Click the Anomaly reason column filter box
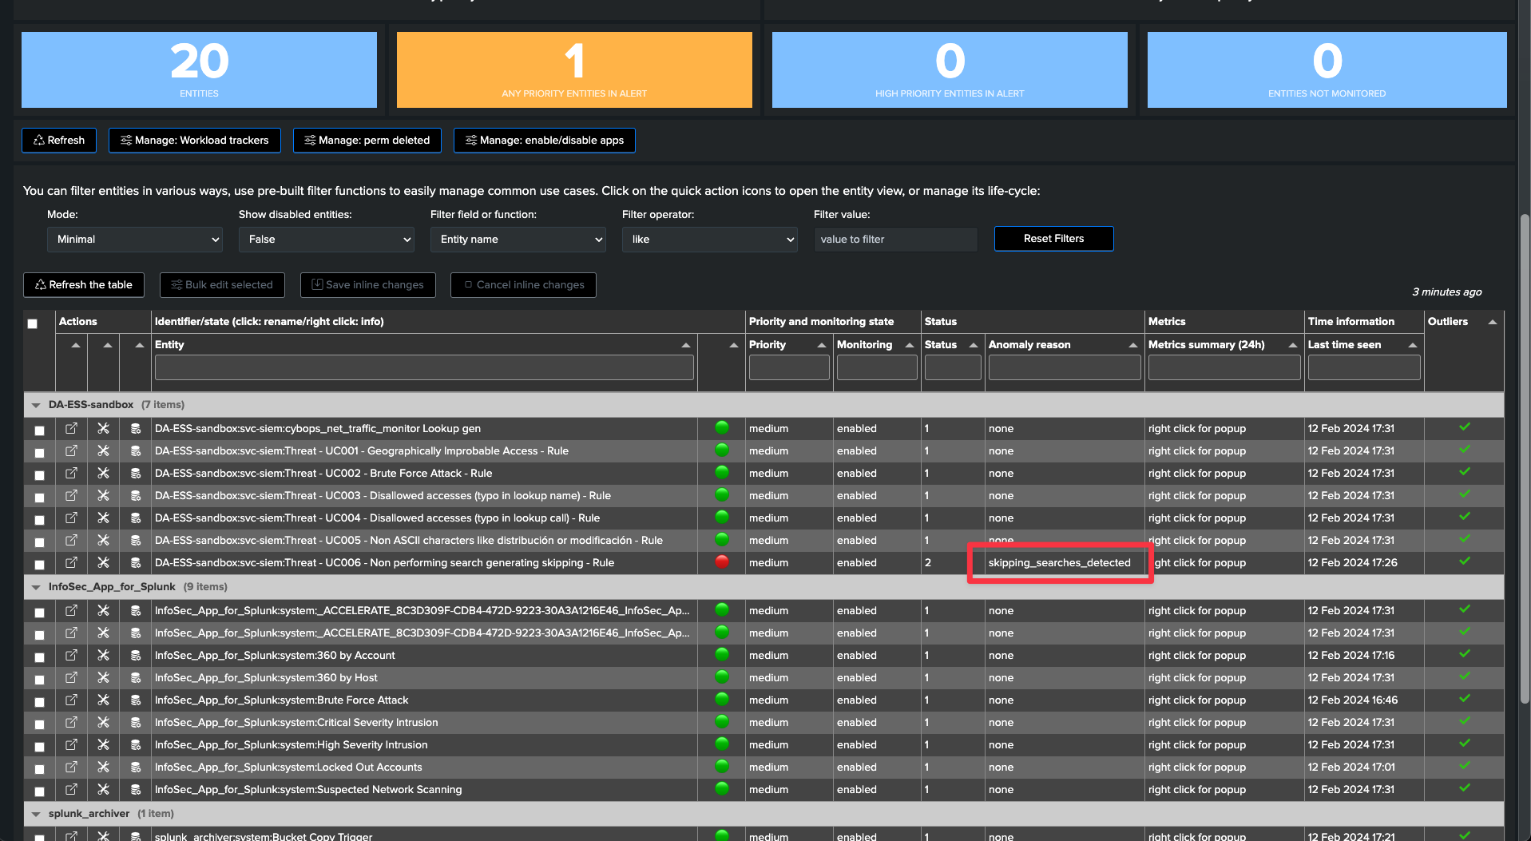This screenshot has width=1531, height=841. tap(1065, 367)
